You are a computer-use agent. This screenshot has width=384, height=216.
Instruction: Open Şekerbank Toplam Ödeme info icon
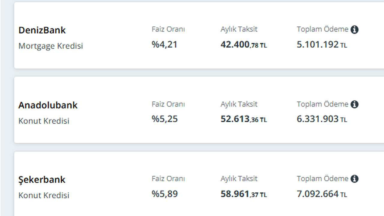[x=354, y=179]
